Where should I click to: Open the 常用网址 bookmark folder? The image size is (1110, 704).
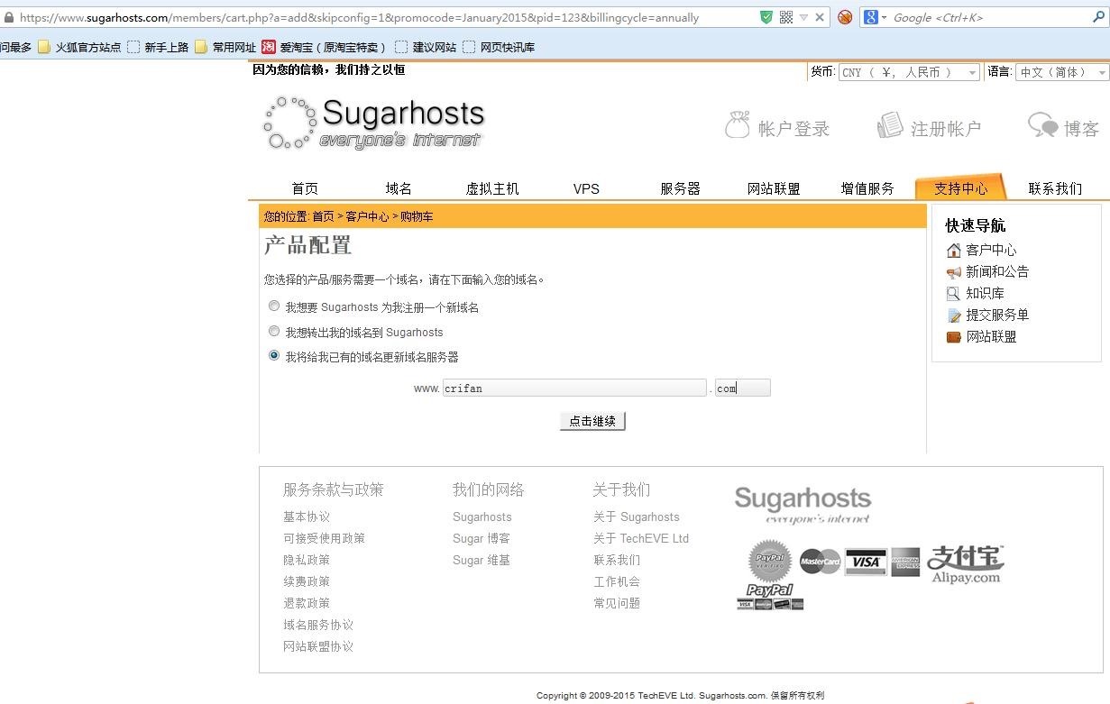(x=225, y=47)
